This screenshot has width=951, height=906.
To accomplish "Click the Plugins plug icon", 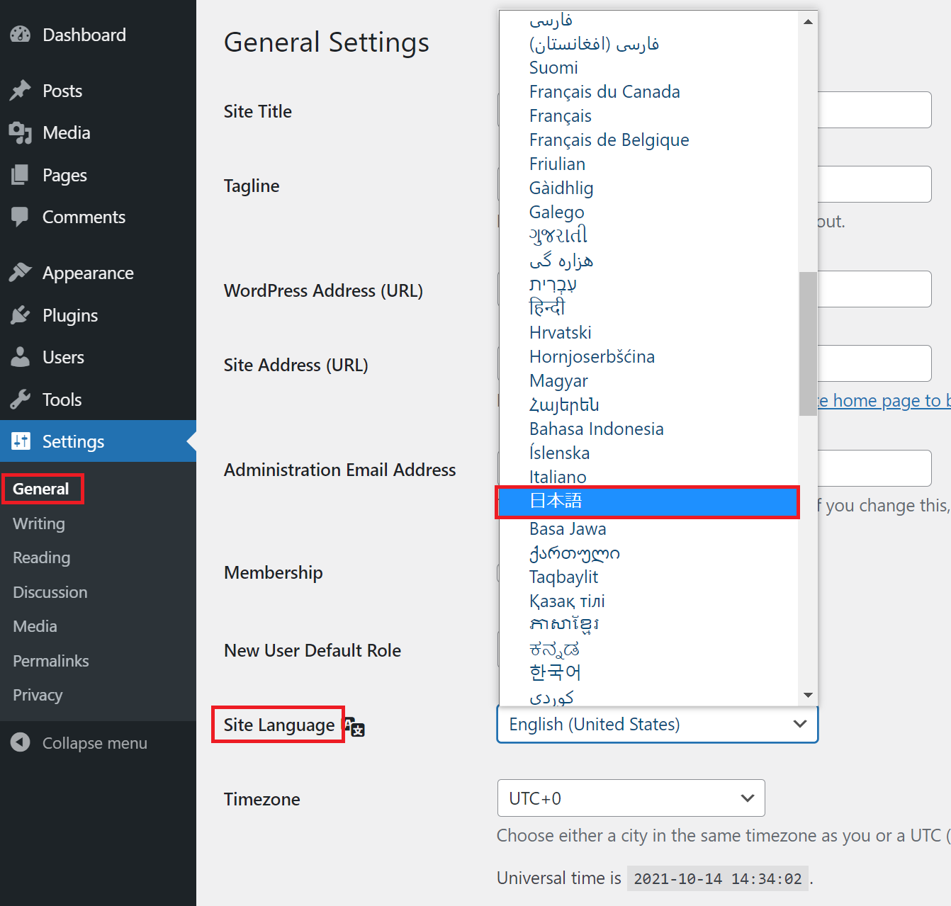I will tap(21, 315).
